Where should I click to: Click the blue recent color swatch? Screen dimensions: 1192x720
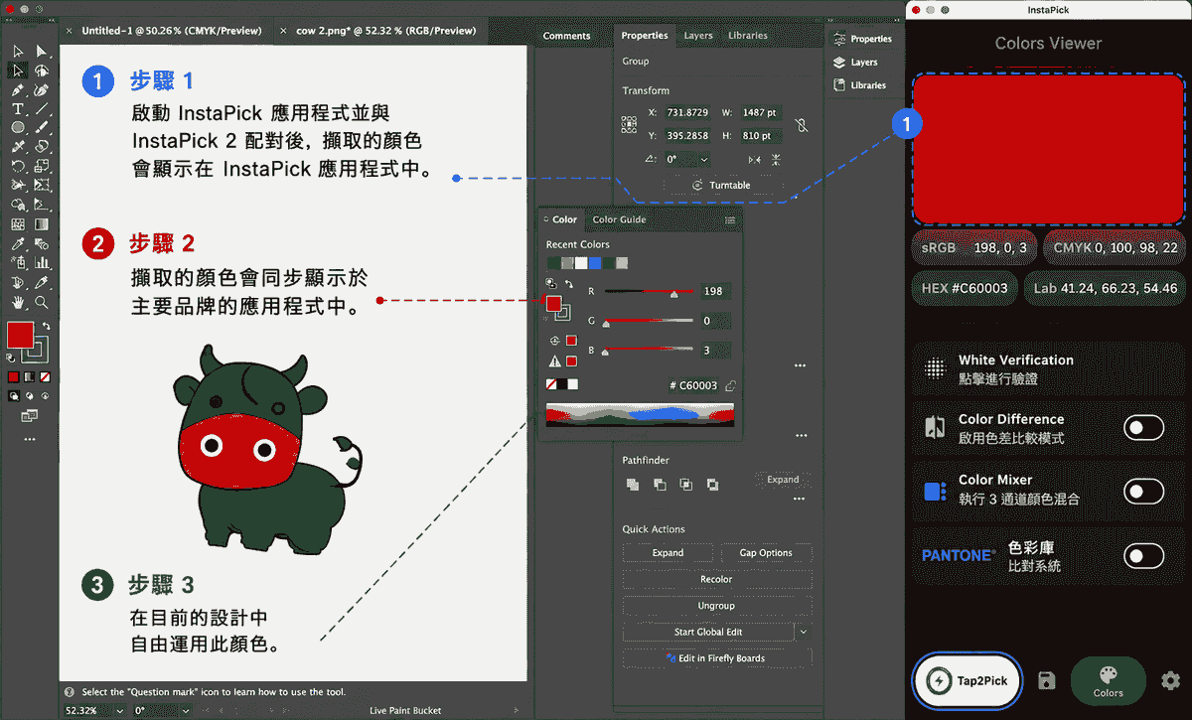coord(595,263)
